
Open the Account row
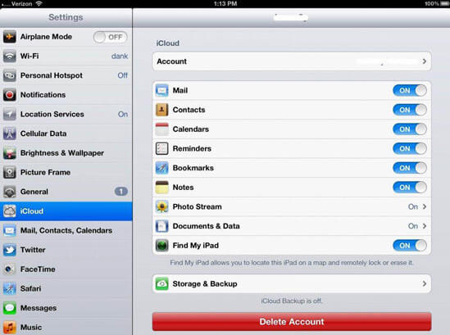click(x=292, y=61)
